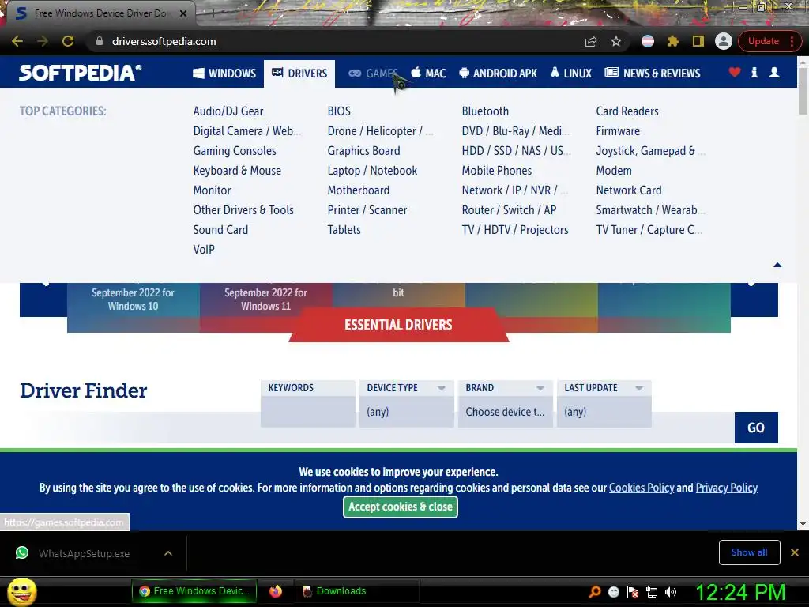Viewport: 809px width, 607px height.
Task: Click the browser back arrow
Action: coord(17,41)
